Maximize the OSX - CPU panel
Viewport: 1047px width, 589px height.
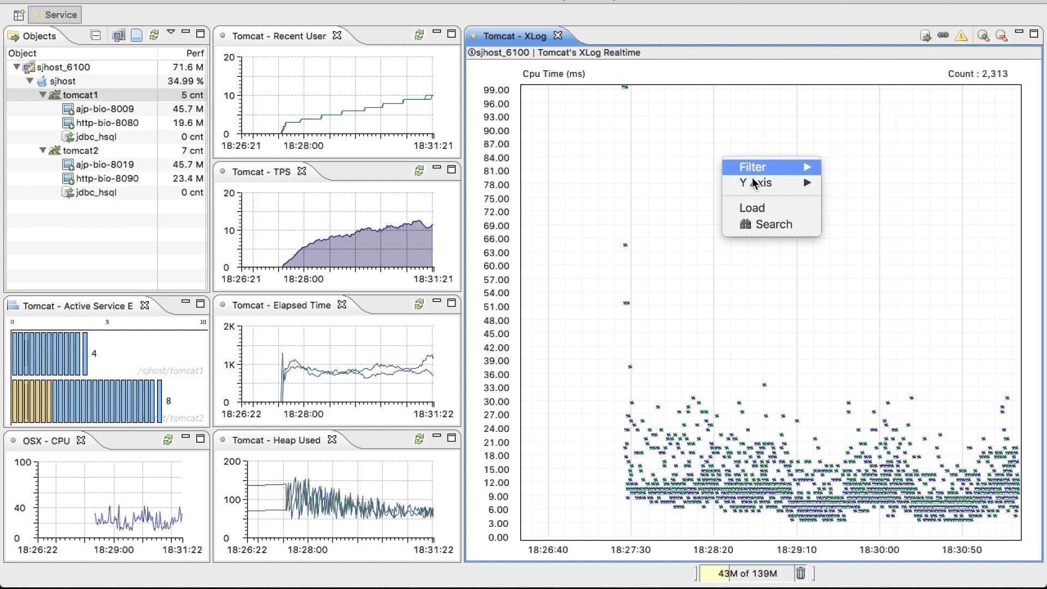pos(200,438)
